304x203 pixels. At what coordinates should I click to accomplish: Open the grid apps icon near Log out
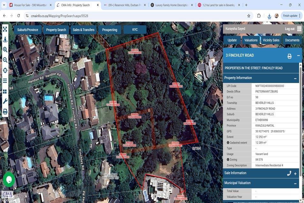(x=299, y=29)
